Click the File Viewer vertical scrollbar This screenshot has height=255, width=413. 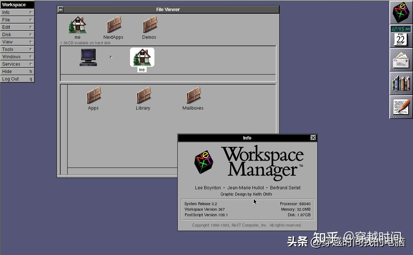click(x=64, y=129)
